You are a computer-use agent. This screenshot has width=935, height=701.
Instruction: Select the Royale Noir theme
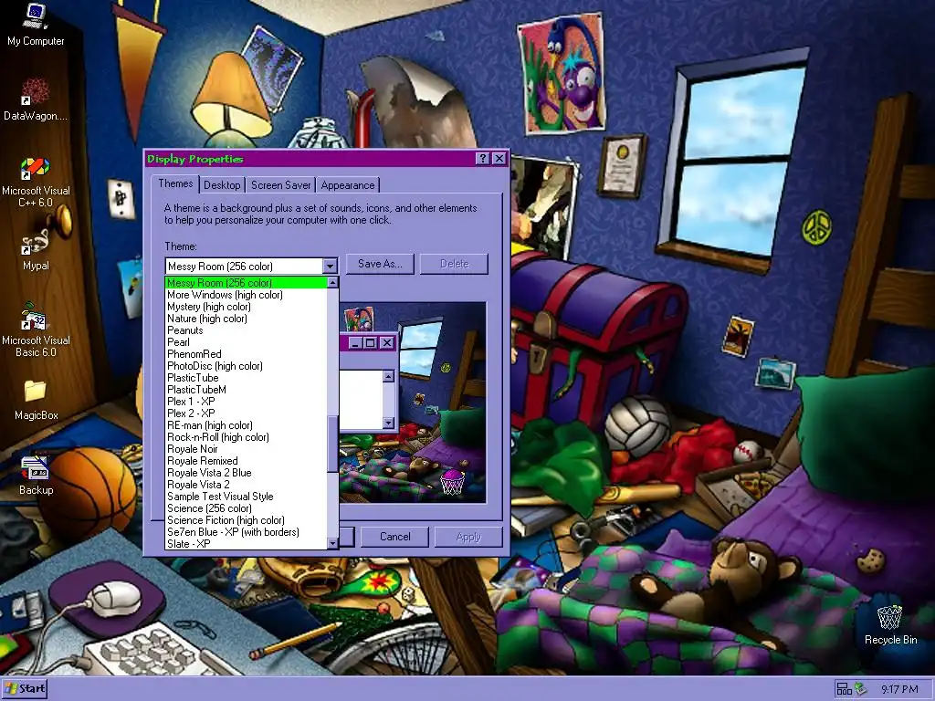247,449
